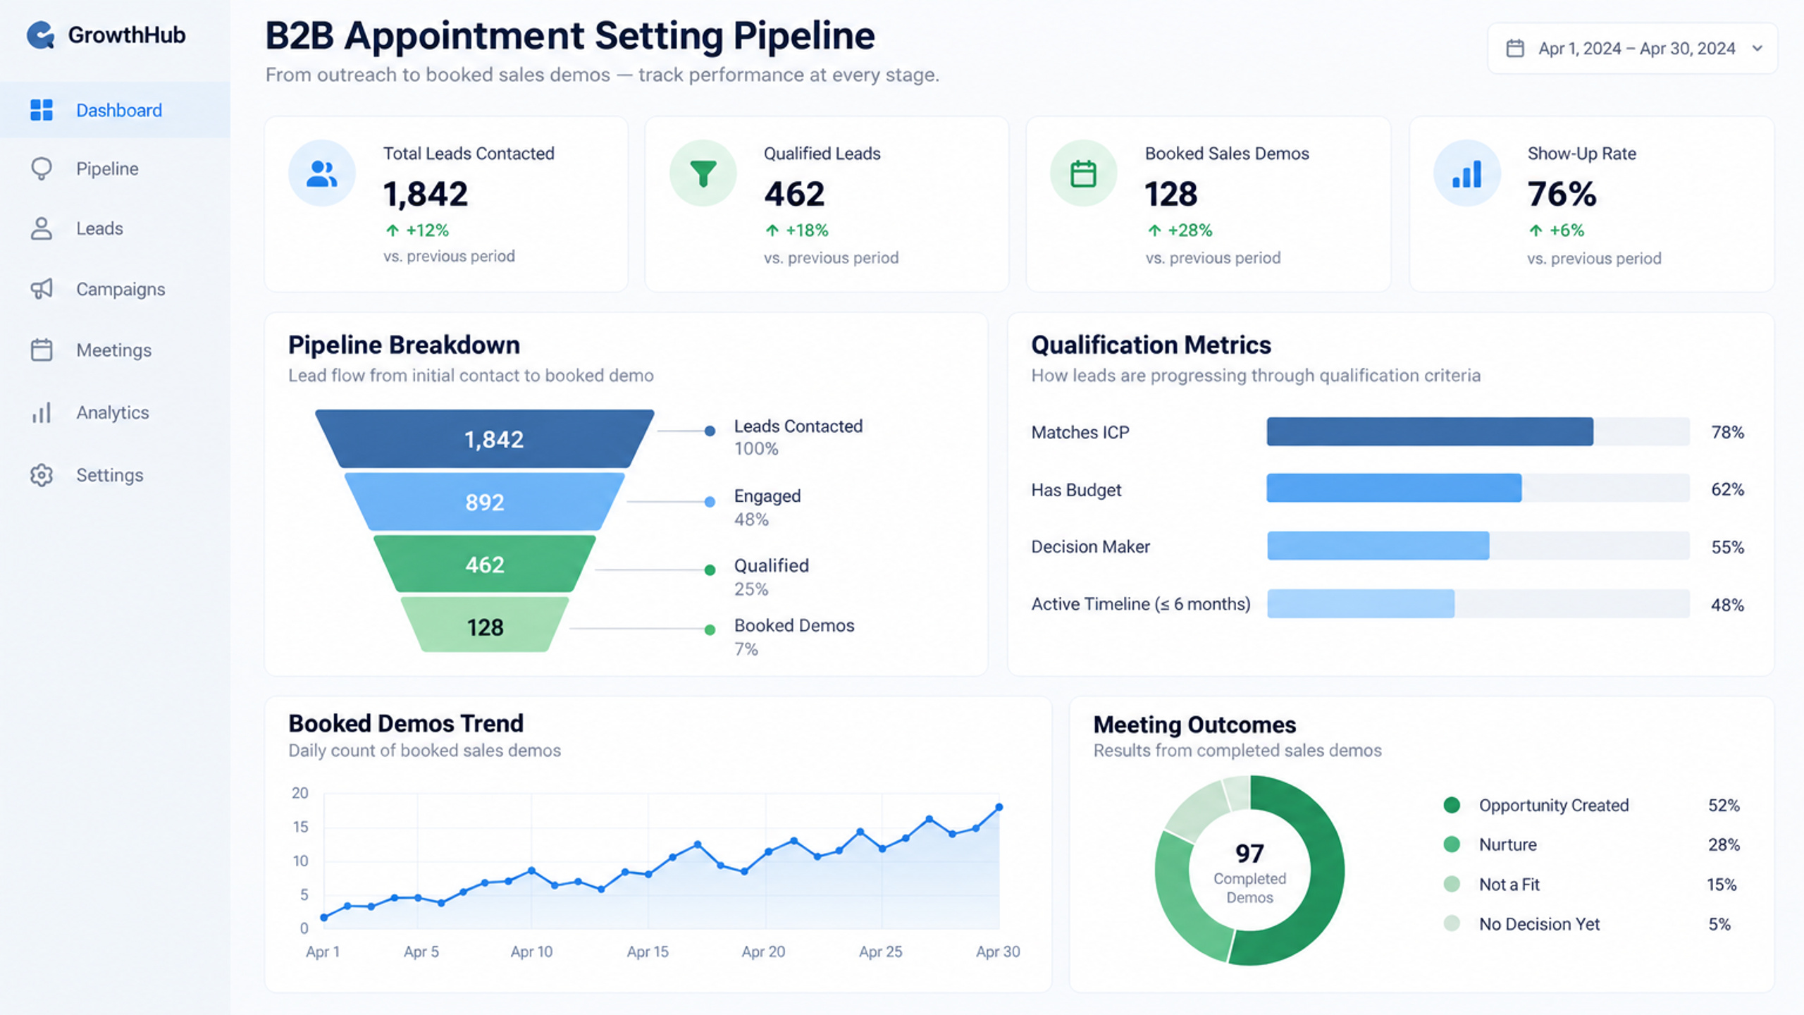Click the bar chart icon on Show-Up Rate card

coord(1467,173)
